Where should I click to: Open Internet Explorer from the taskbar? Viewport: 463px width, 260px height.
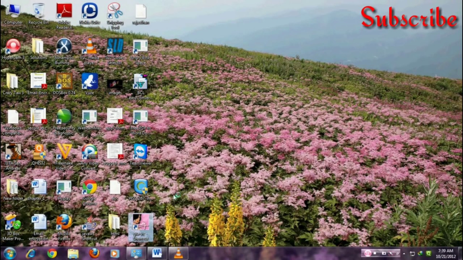[31, 253]
